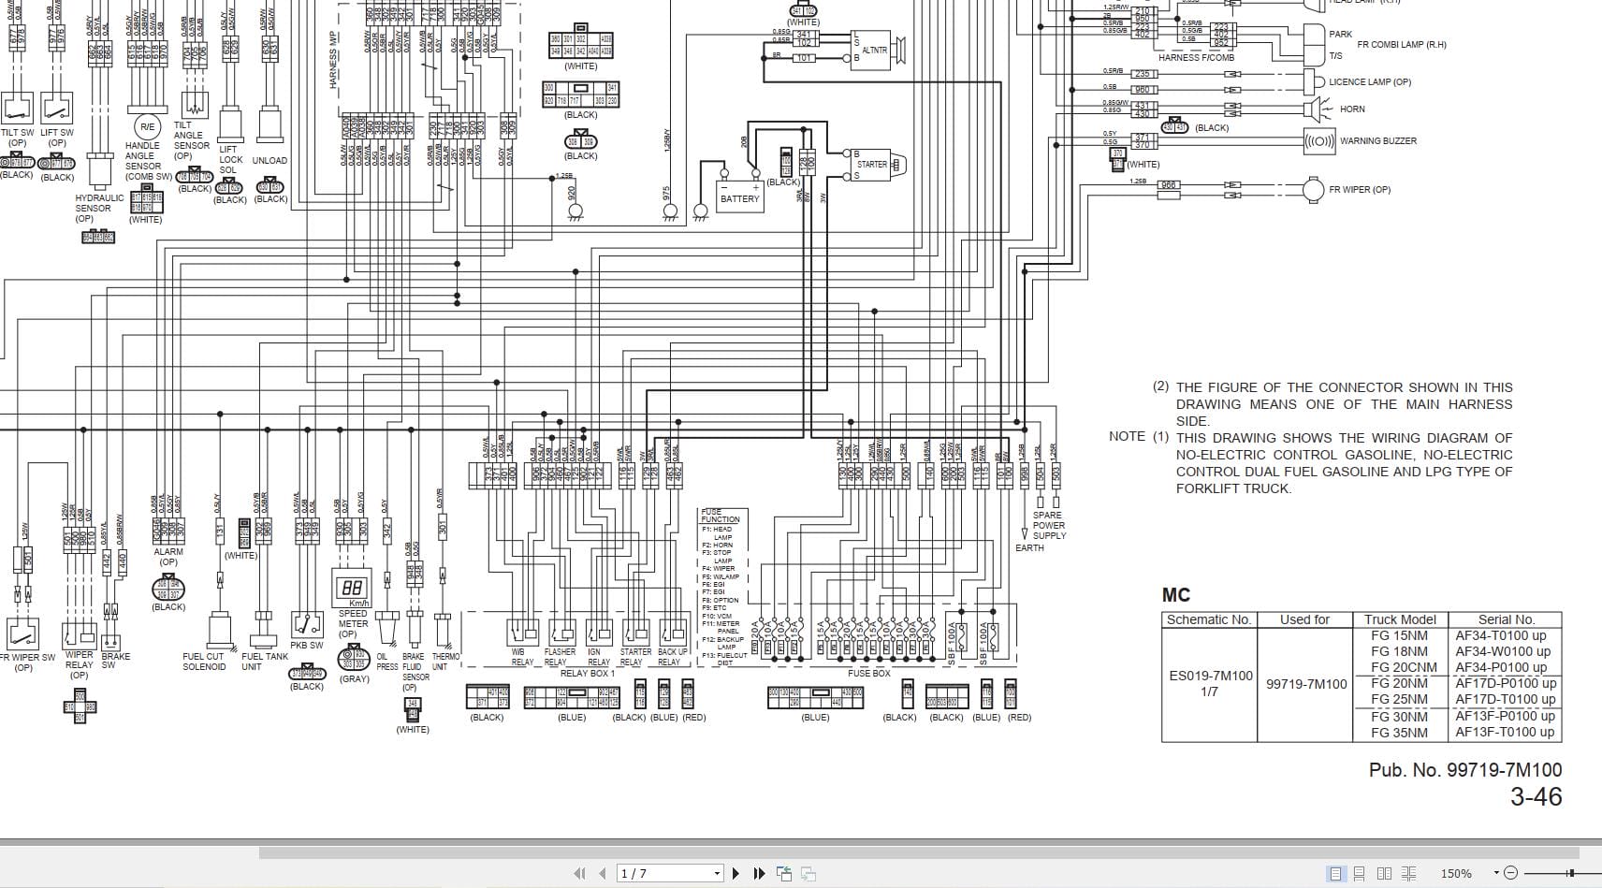Enable continuous page view mode
This screenshot has height=888, width=1602.
(x=1360, y=873)
